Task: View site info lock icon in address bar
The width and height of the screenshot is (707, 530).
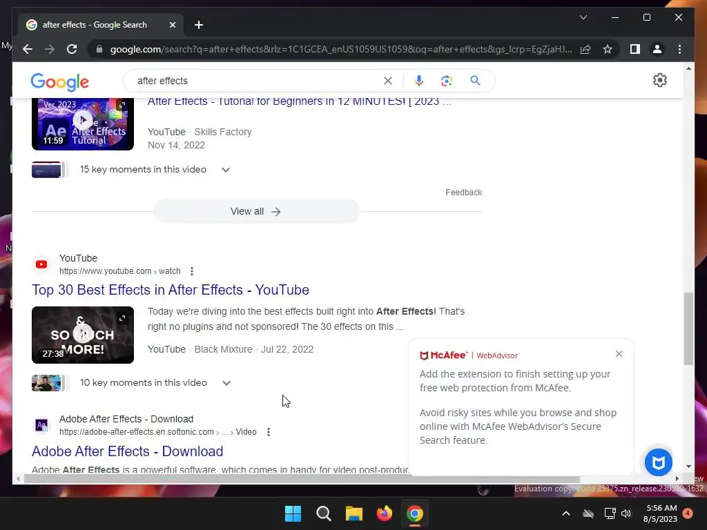Action: pos(99,49)
